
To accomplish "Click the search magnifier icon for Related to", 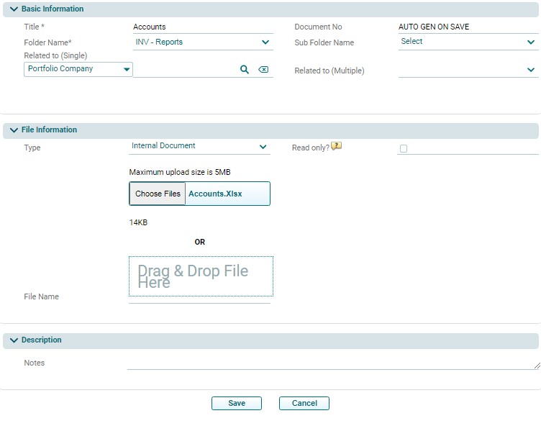I will [x=245, y=70].
